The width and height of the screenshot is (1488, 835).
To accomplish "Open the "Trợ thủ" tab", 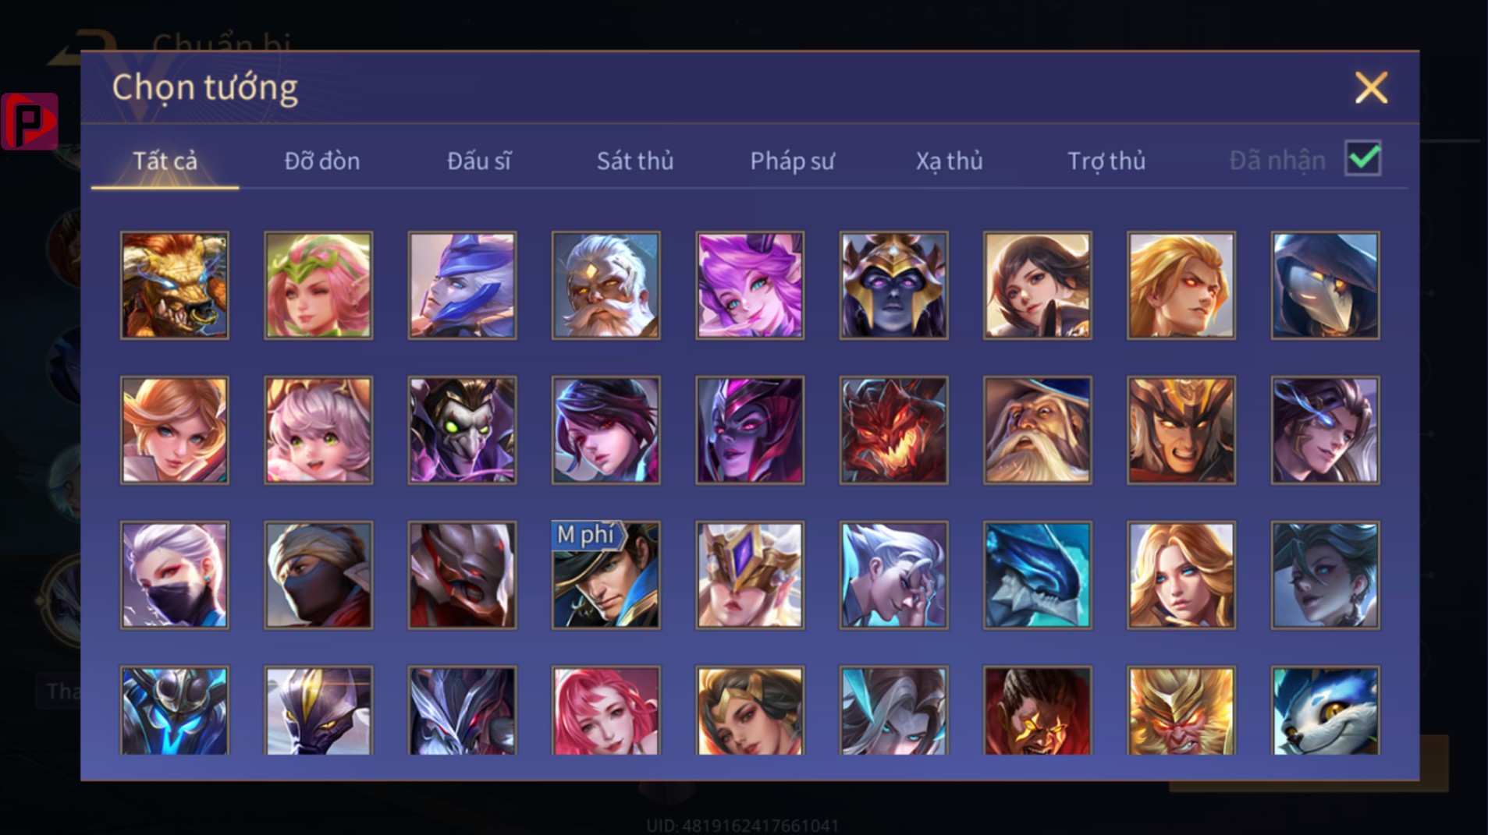I will [x=1106, y=161].
